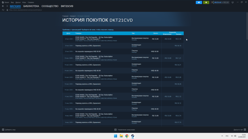Click the network tray icon

point(232,136)
